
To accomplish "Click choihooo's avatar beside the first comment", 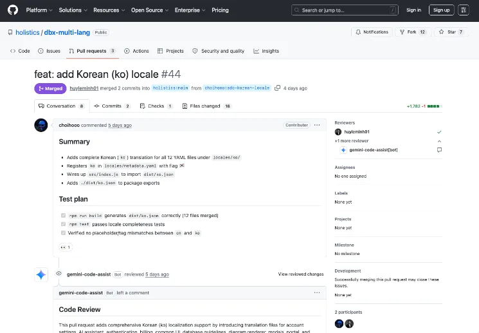I will pos(41,125).
